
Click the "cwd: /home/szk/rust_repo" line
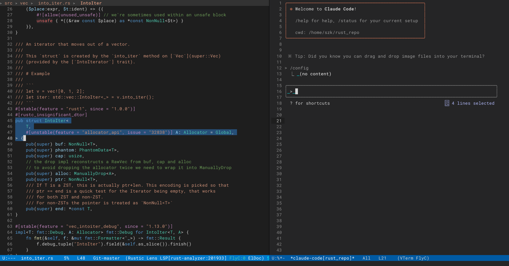click(x=327, y=33)
